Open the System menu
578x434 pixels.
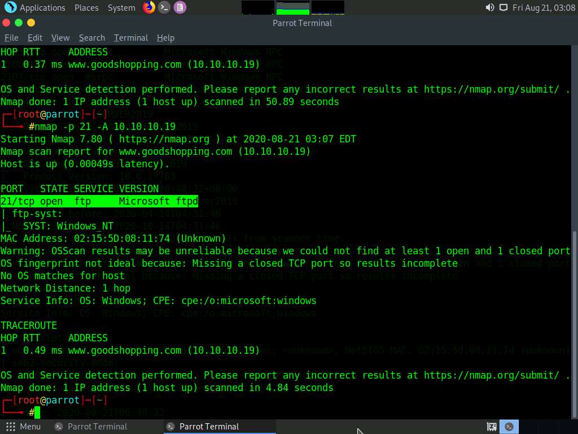[121, 8]
